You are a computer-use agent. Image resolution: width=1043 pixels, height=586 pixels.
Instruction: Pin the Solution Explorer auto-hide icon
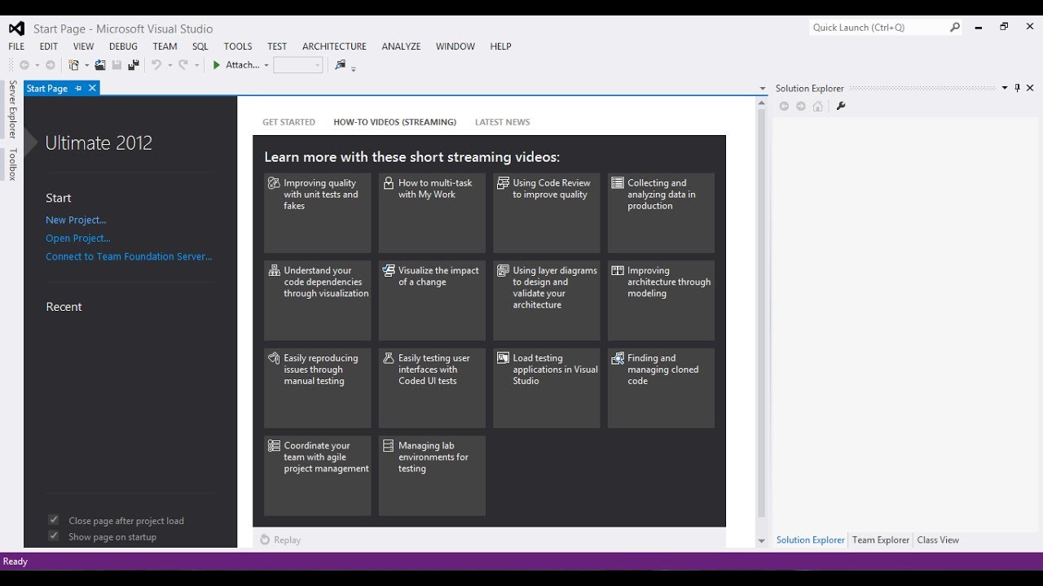click(1017, 88)
